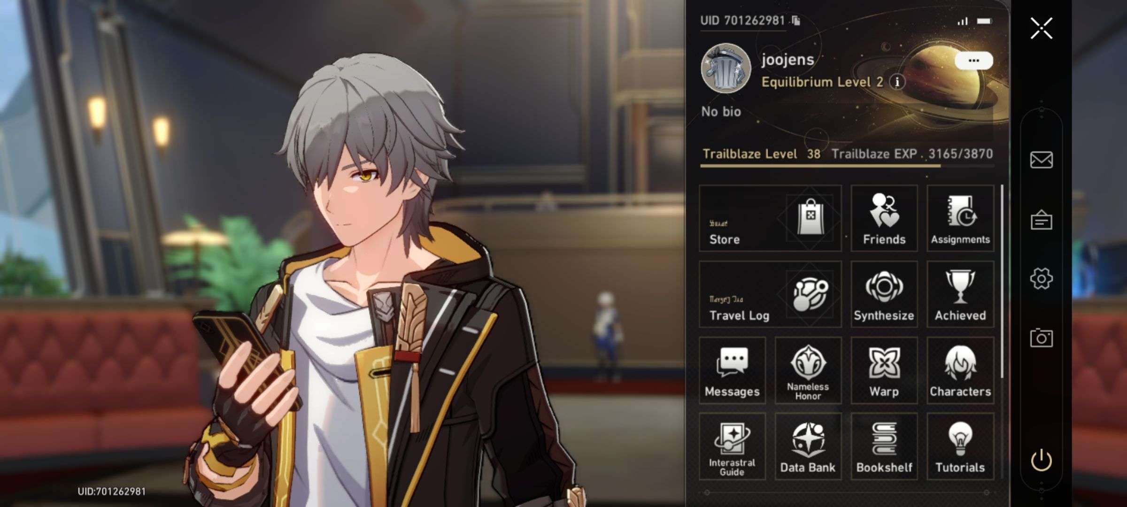
Task: Open the Synthesize menu
Action: pos(884,294)
